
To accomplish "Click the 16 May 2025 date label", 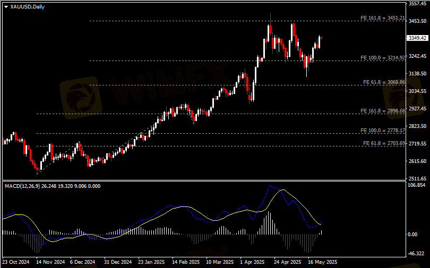I will (322, 262).
